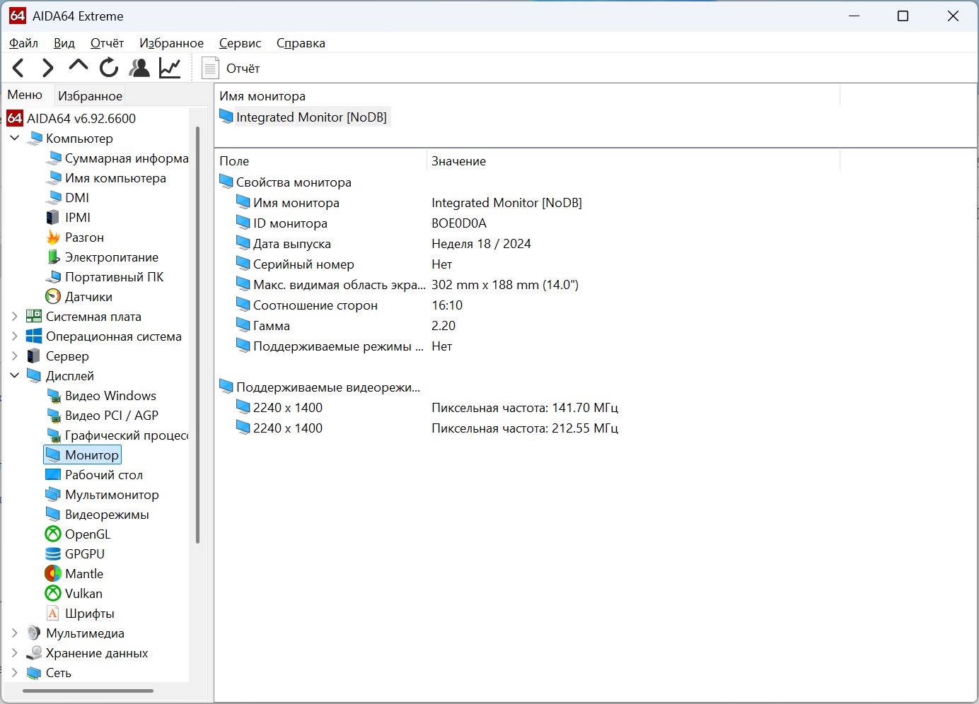Click the Vulkan icon

[53, 593]
